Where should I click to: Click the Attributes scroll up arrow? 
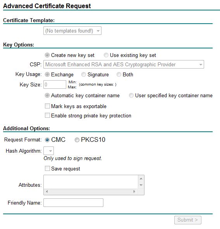141,179
